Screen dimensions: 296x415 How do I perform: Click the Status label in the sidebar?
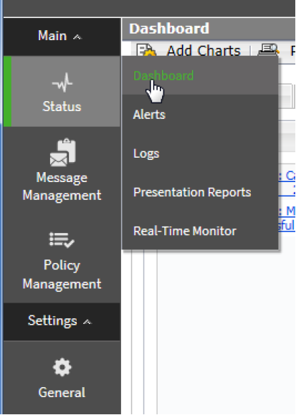[62, 106]
